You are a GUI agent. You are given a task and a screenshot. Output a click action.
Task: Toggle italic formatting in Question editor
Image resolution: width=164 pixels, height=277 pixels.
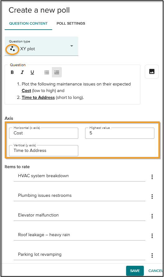pos(22,72)
